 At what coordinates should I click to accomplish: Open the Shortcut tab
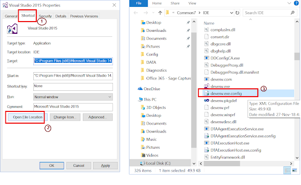point(28,16)
